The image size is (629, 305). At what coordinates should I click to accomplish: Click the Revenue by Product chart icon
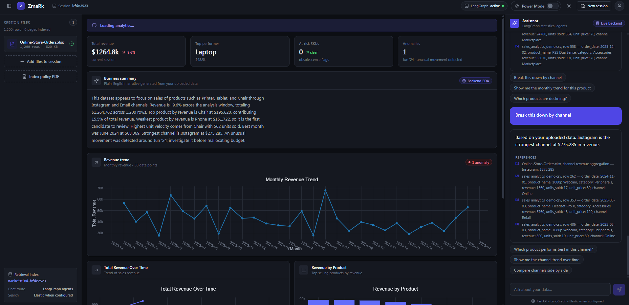(304, 270)
